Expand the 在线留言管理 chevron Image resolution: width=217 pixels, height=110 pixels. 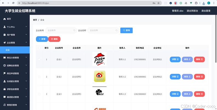(26, 81)
